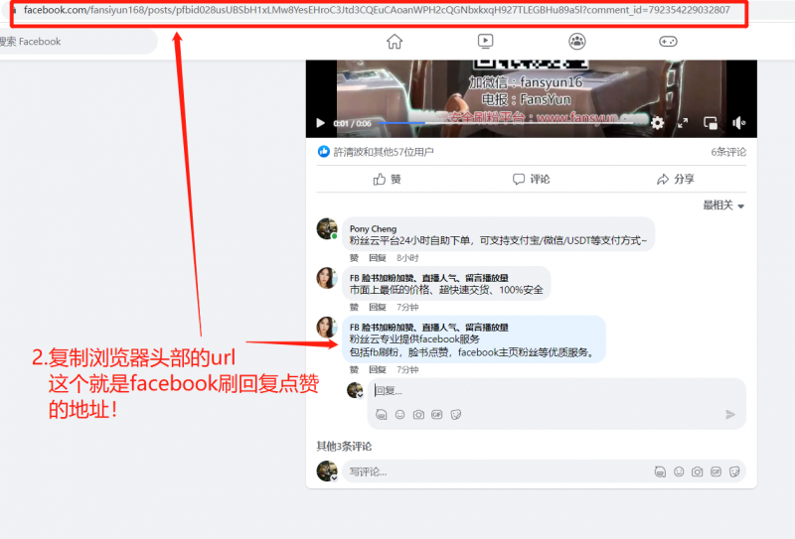Add a GIF in comment field
This screenshot has width=795, height=539.
715,472
